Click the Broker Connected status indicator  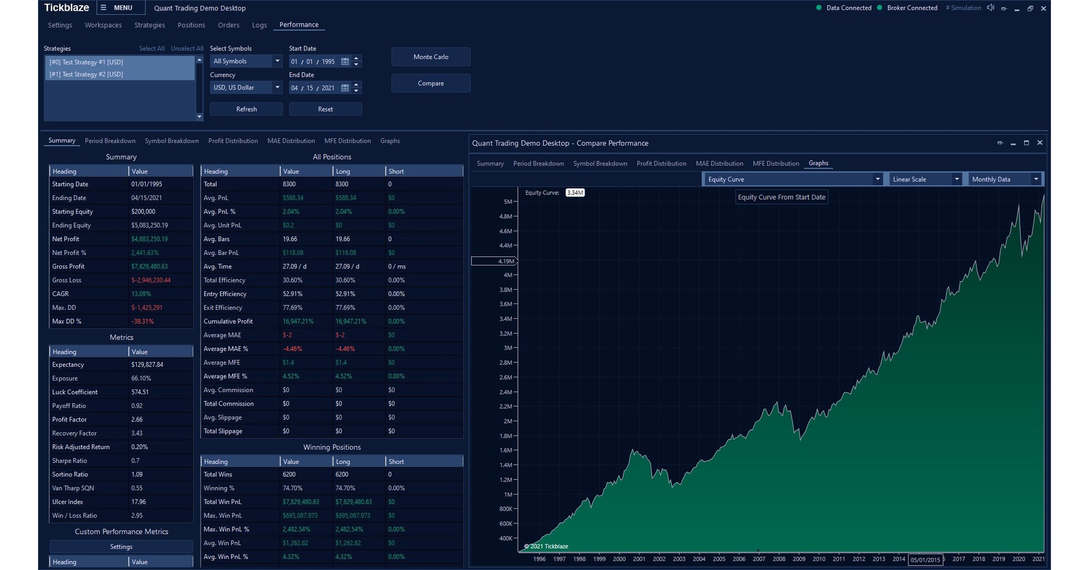pos(880,8)
